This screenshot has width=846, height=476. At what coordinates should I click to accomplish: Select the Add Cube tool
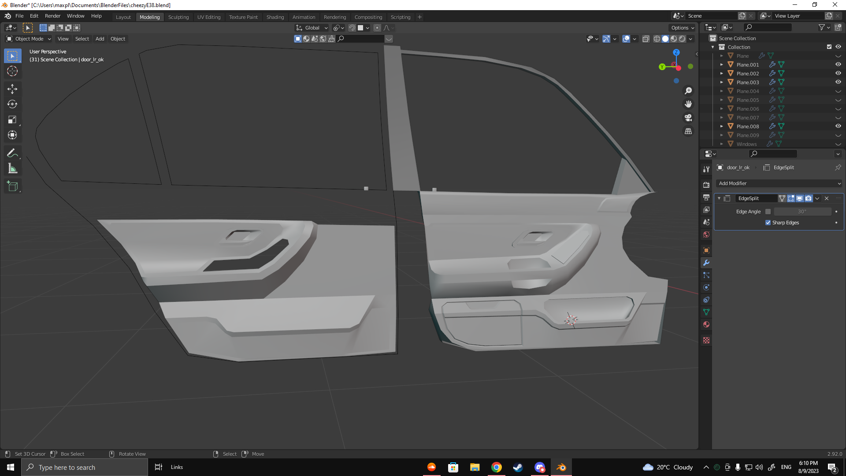[12, 186]
